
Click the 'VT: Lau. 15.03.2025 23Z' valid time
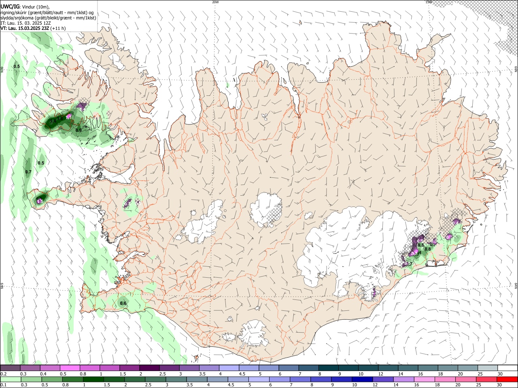click(x=25, y=28)
